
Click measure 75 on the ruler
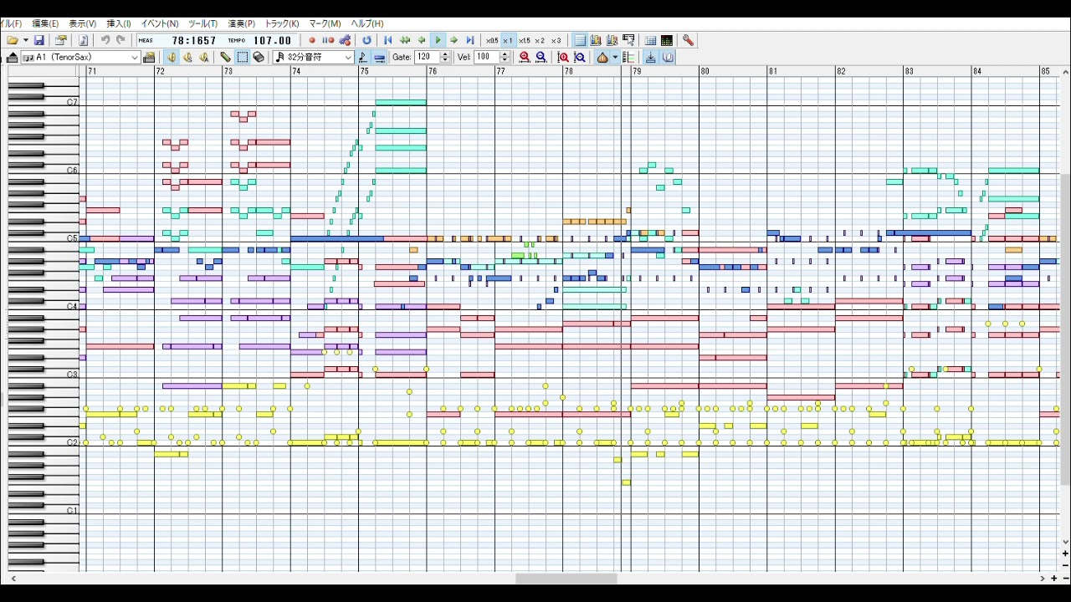click(364, 71)
